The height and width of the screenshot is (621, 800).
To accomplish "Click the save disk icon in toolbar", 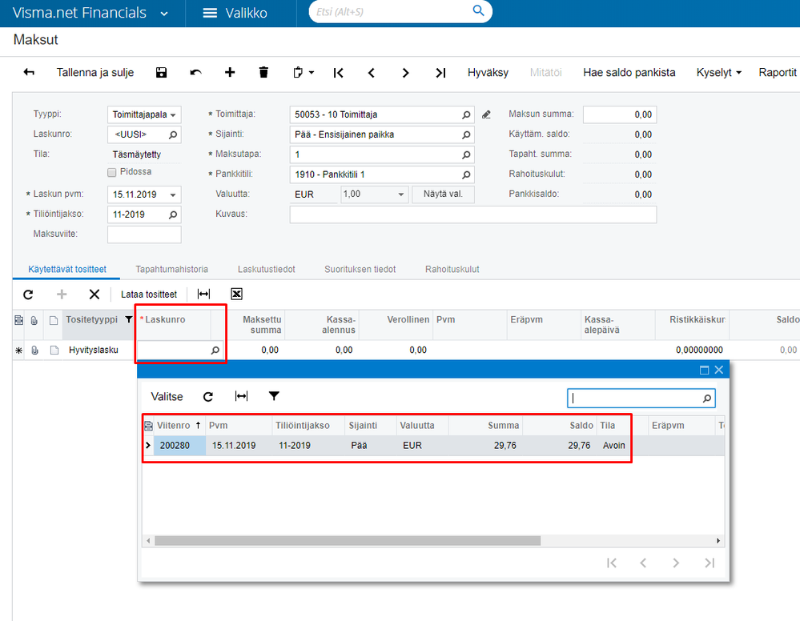I will (x=161, y=73).
